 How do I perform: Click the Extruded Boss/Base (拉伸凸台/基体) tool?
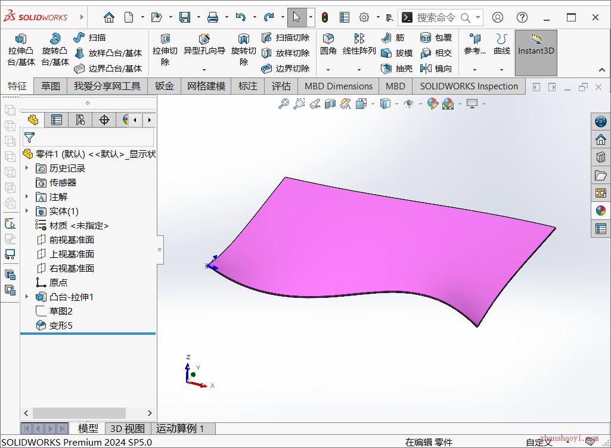pos(21,50)
